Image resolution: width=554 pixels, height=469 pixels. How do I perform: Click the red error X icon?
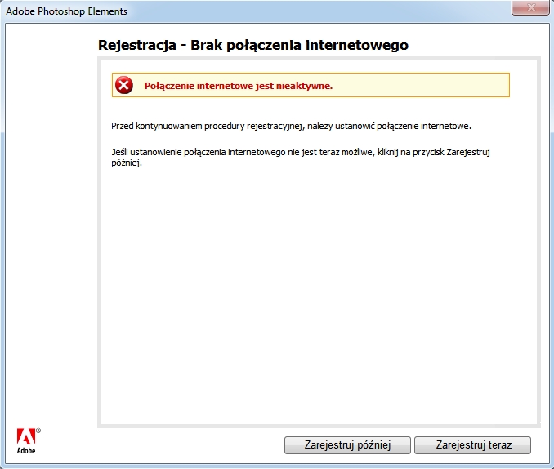pos(123,85)
